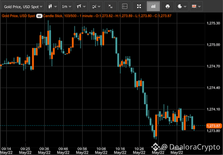
Task: Click the 10:06 May/22 time label
Action: tap(101, 151)
